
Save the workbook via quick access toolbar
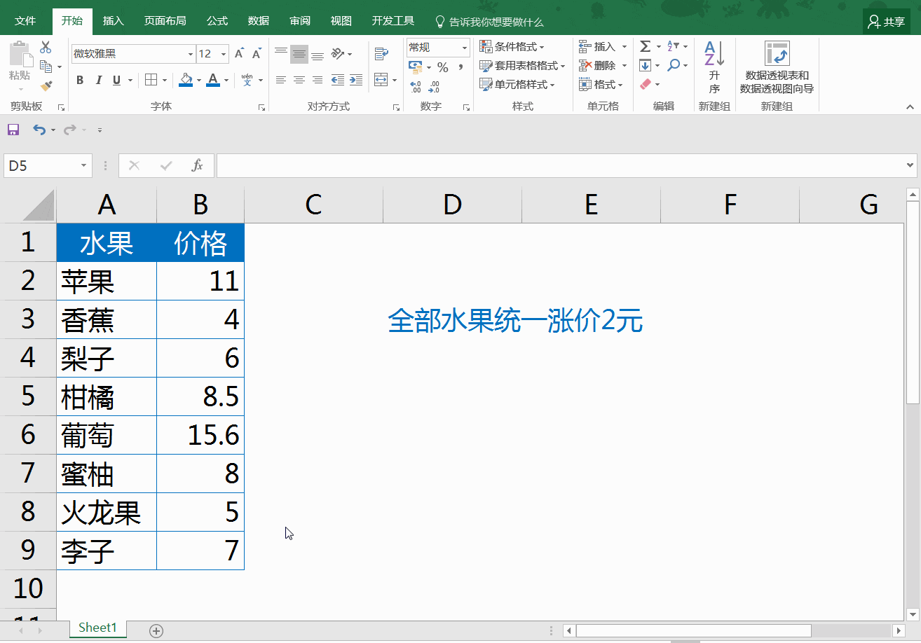13,130
